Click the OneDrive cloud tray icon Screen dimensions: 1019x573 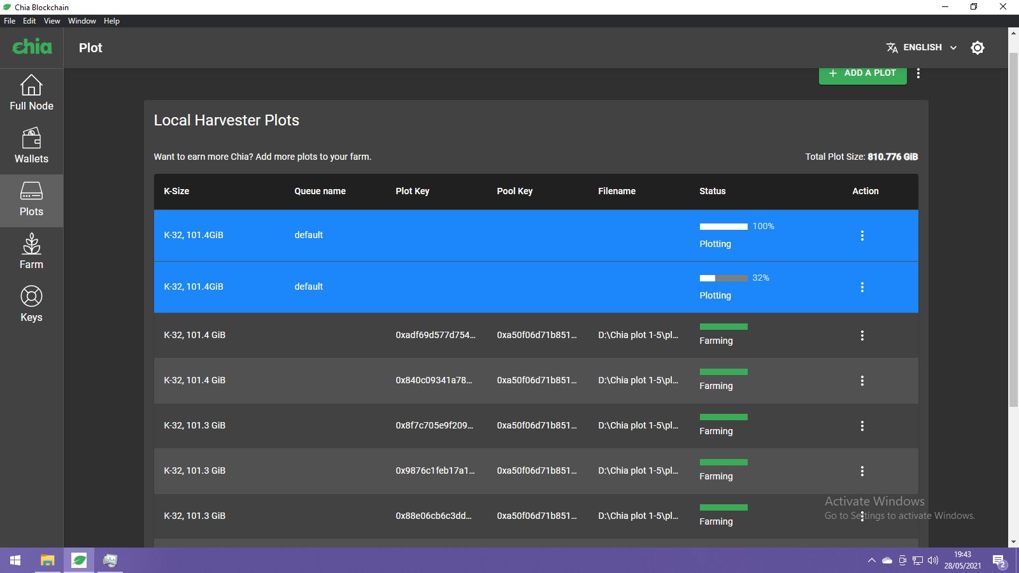887,560
